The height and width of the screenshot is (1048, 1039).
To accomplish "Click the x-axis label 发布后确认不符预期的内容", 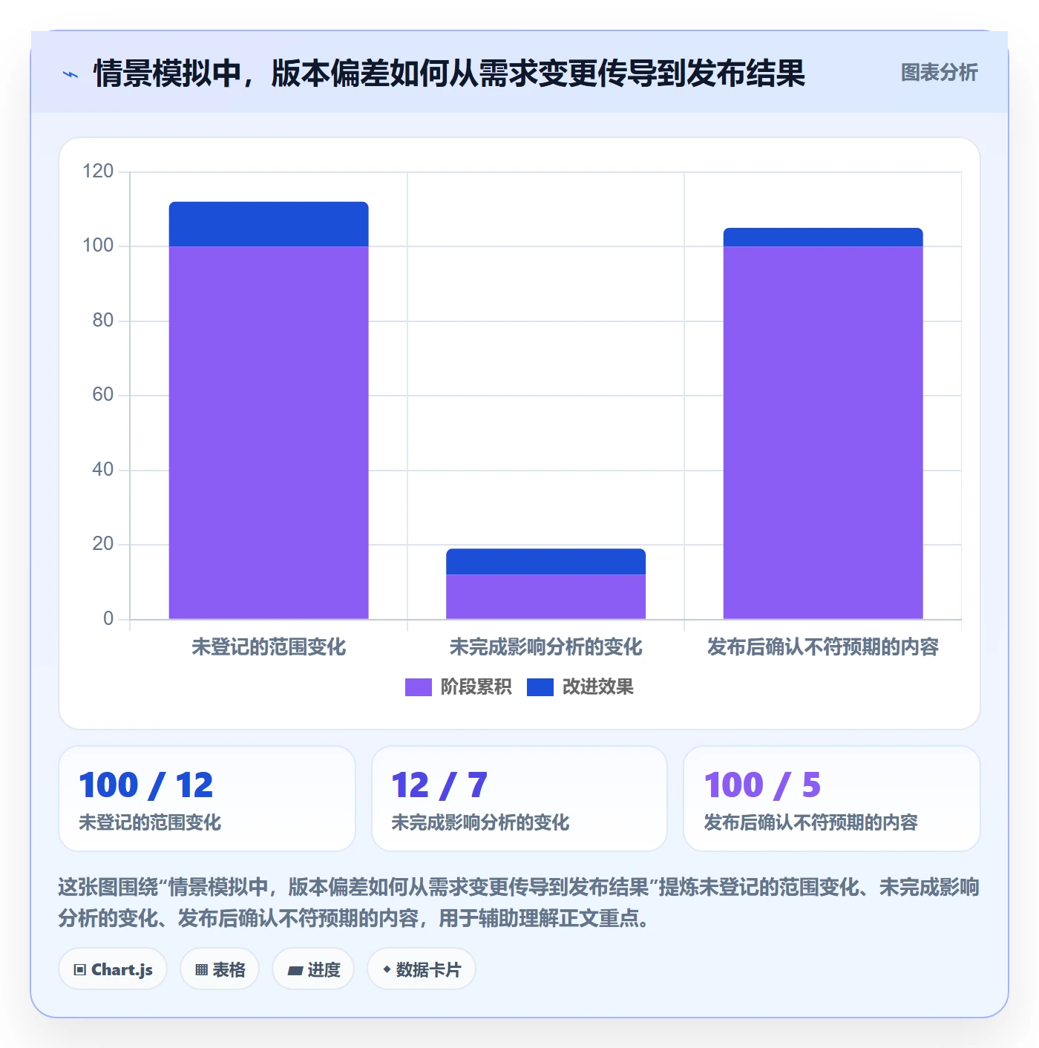I will (x=823, y=647).
